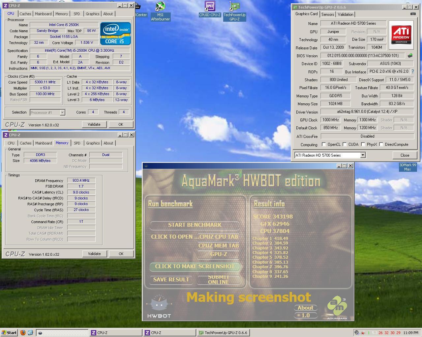Click the GPU-Z button in AquaMark

tap(218, 254)
